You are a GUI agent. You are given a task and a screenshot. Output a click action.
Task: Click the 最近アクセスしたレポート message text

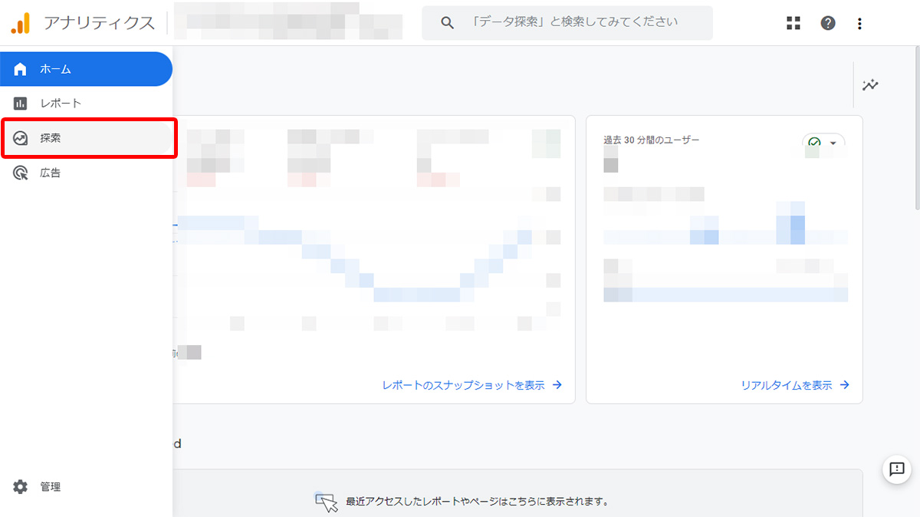coord(477,502)
